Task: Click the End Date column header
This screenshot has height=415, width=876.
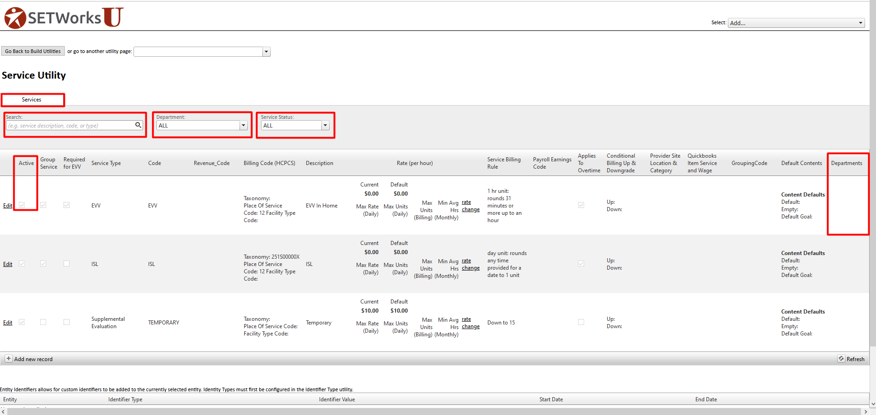Action: tap(706, 399)
